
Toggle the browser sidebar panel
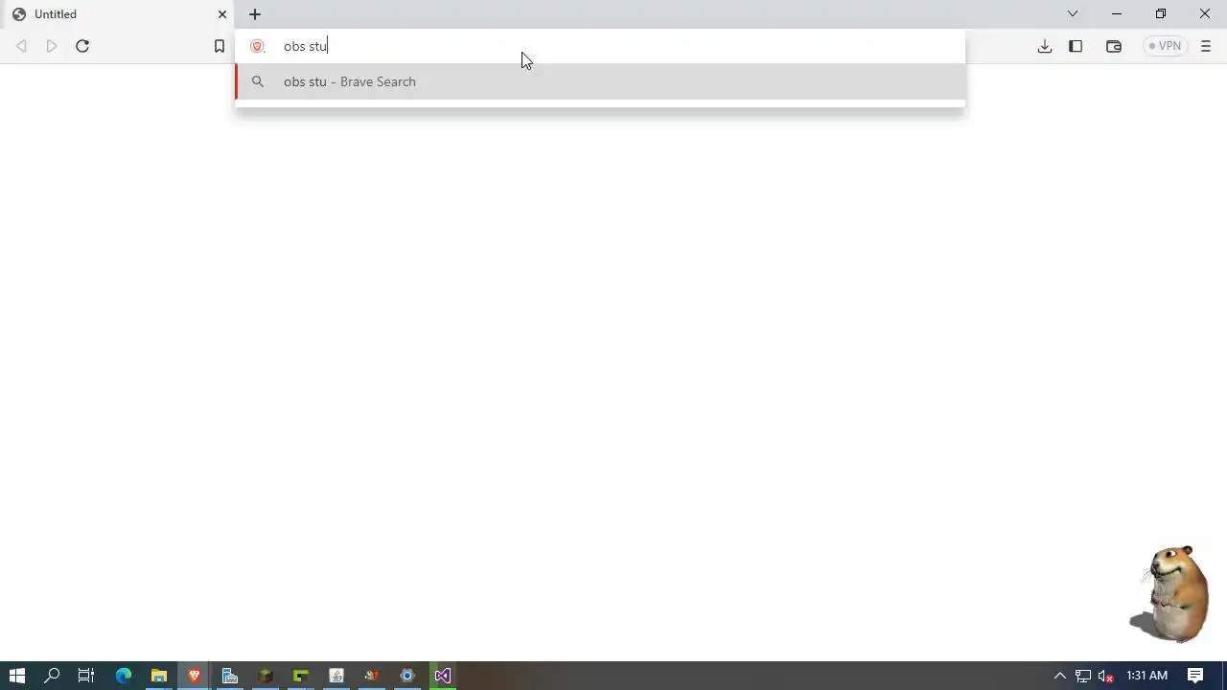[1076, 46]
